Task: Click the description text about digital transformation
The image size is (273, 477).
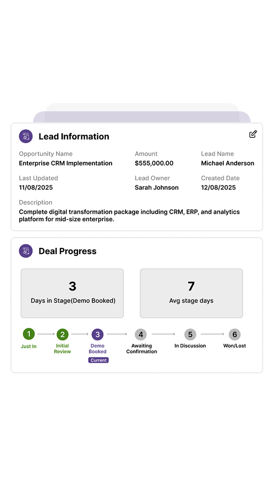Action: point(129,215)
